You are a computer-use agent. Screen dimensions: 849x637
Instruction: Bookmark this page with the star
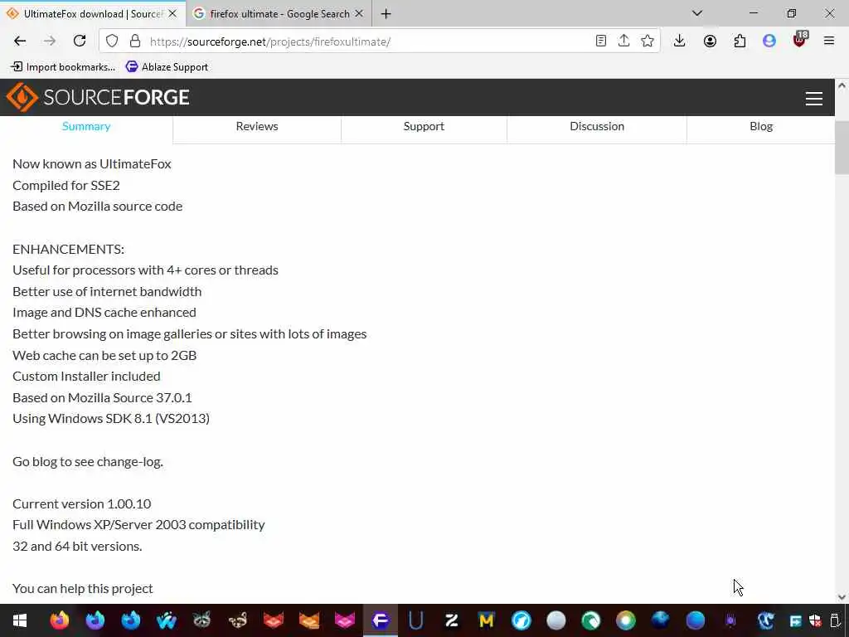pyautogui.click(x=647, y=41)
